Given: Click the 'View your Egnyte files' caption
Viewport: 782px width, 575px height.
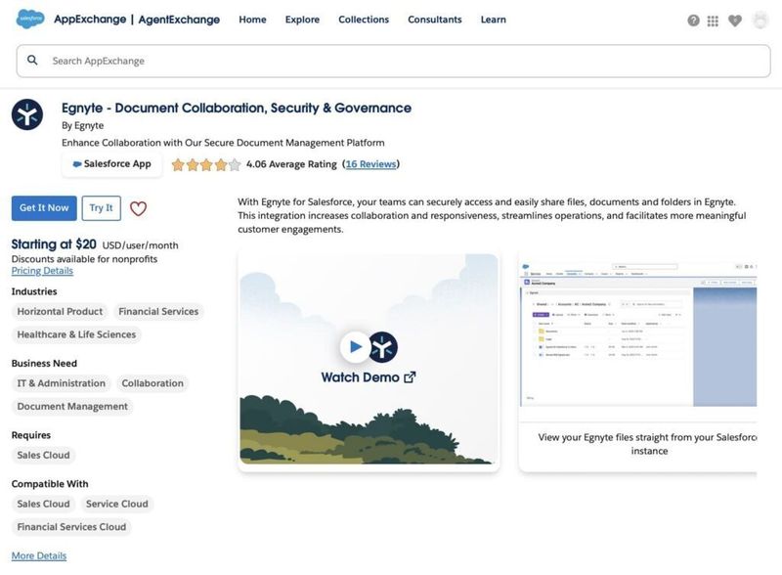Looking at the screenshot, I should click(647, 444).
